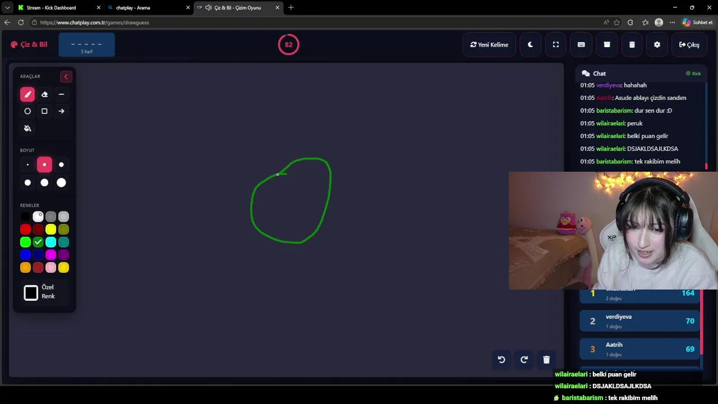Viewport: 718px width, 404px height.
Task: Toggle fullscreen mode in top toolbar
Action: [556, 45]
